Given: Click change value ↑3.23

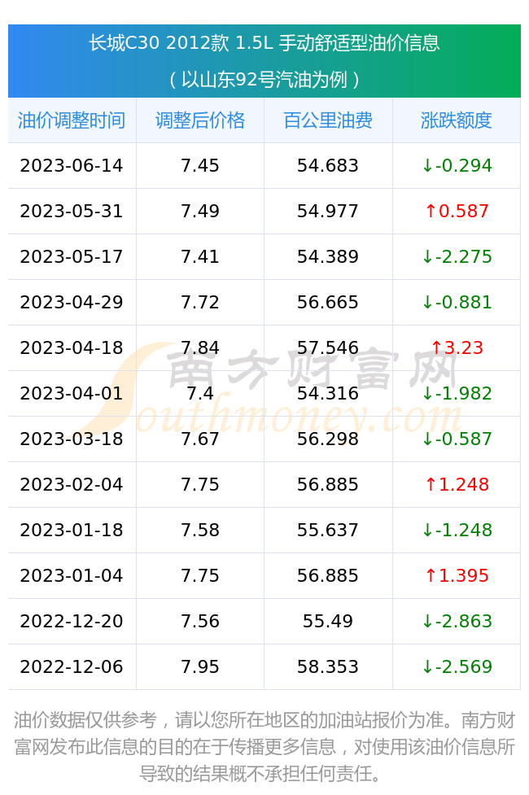Looking at the screenshot, I should (457, 348).
